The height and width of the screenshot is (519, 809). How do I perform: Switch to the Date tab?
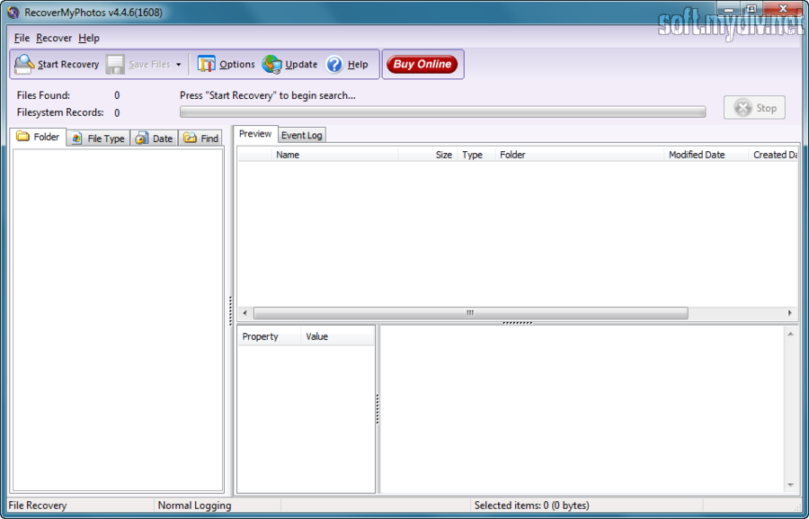155,139
